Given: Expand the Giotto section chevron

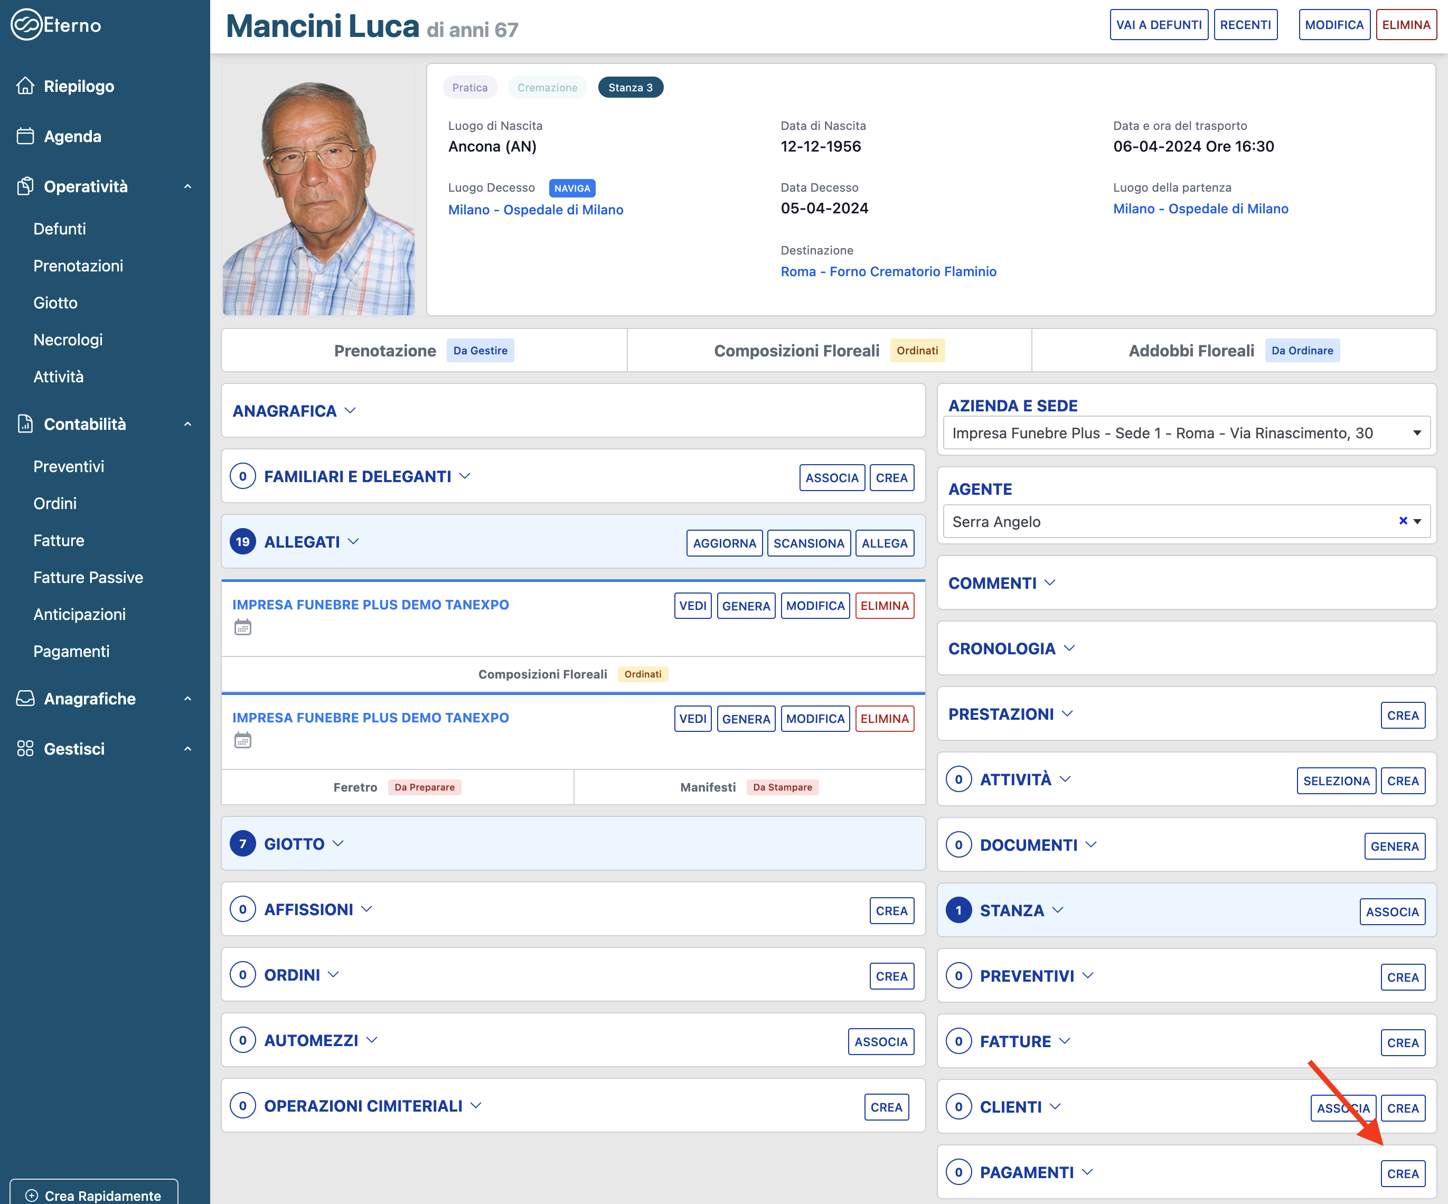Looking at the screenshot, I should (x=338, y=844).
